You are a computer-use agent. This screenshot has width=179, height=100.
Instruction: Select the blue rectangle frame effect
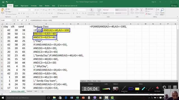coord(131,89)
